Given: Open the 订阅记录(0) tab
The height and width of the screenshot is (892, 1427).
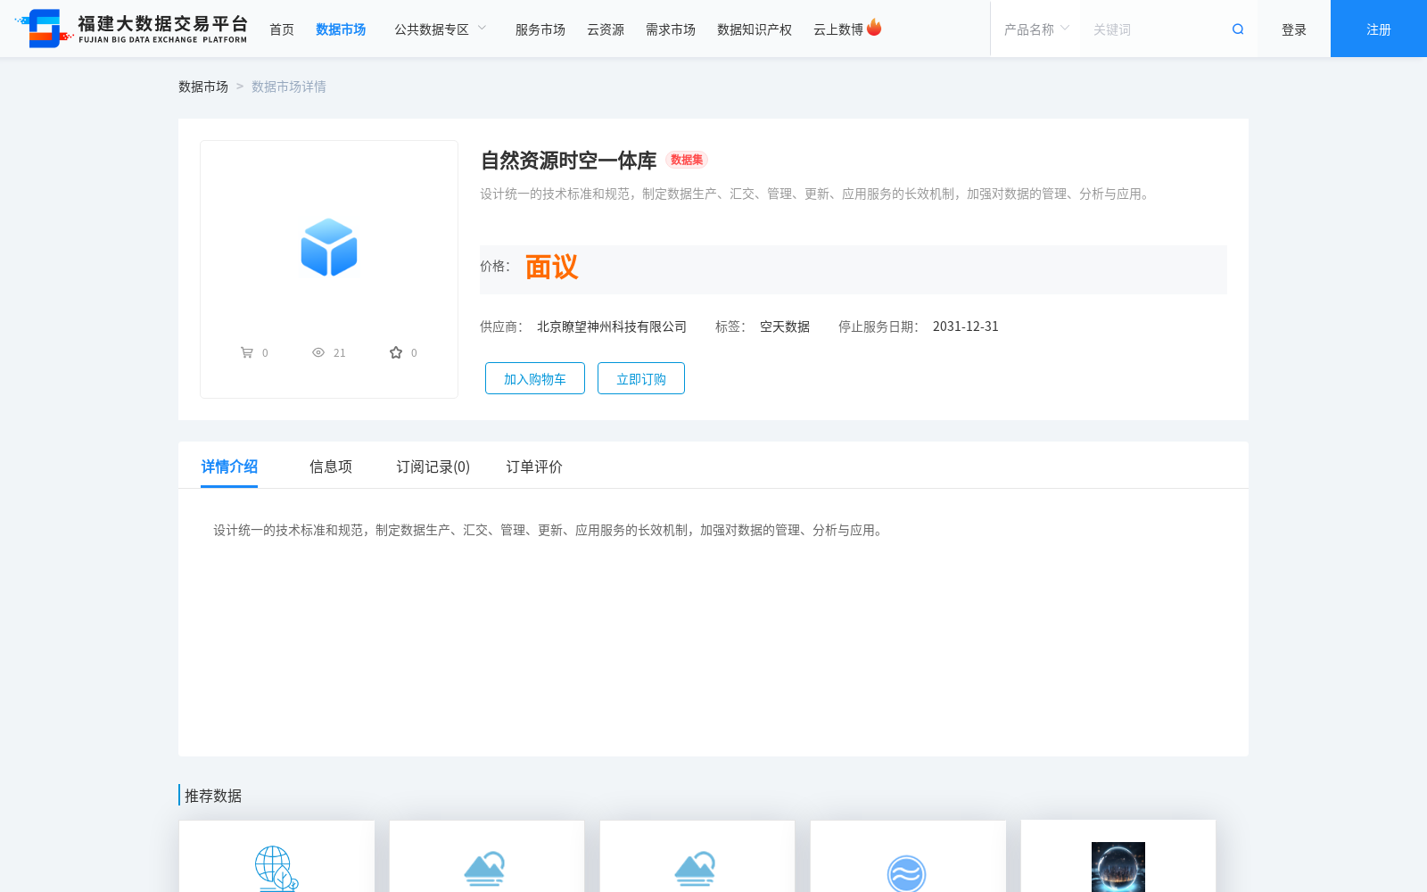Looking at the screenshot, I should (433, 467).
